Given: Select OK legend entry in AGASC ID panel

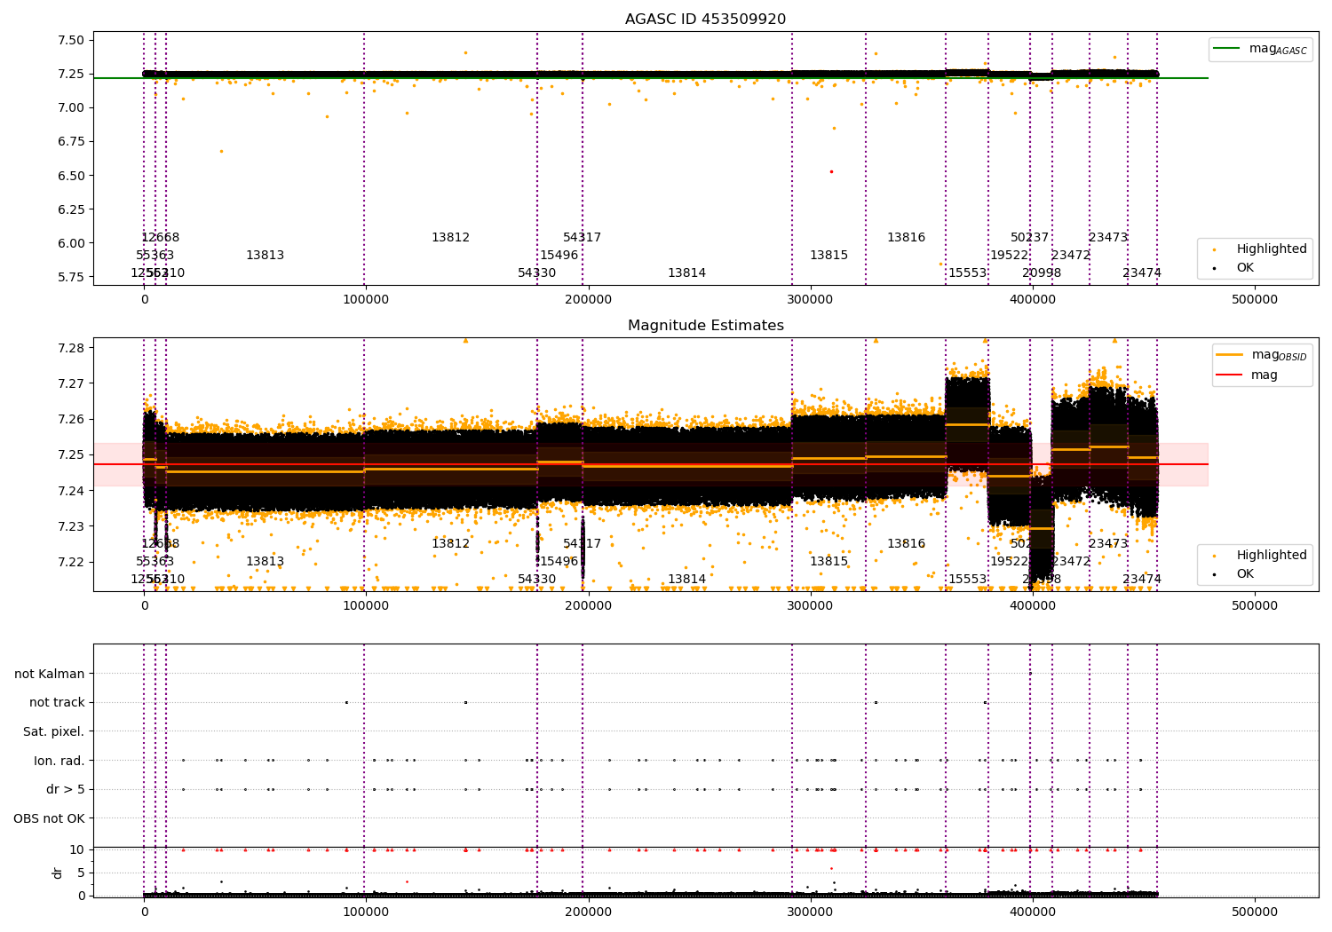Looking at the screenshot, I should (x=1234, y=267).
